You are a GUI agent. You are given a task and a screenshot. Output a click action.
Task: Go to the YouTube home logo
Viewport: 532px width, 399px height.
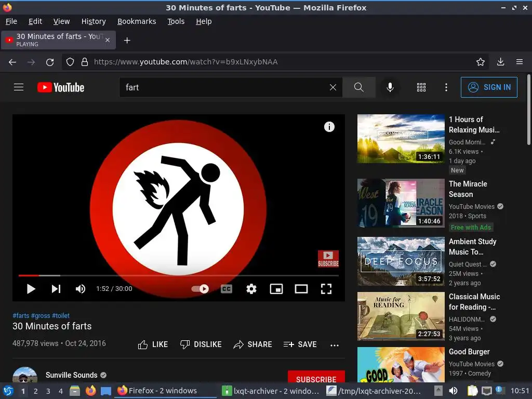click(x=61, y=87)
